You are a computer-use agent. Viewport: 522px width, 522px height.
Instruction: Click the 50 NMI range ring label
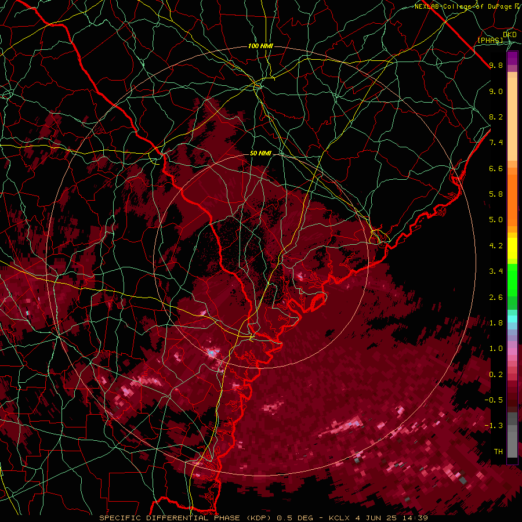coord(260,154)
